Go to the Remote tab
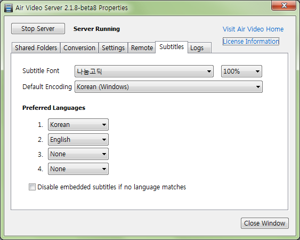This screenshot has width=300, height=240. [x=142, y=47]
